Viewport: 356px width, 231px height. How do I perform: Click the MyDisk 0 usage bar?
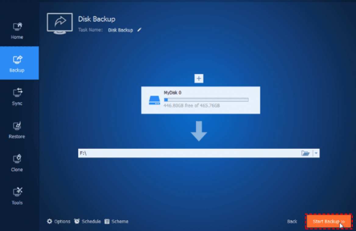tap(206, 100)
